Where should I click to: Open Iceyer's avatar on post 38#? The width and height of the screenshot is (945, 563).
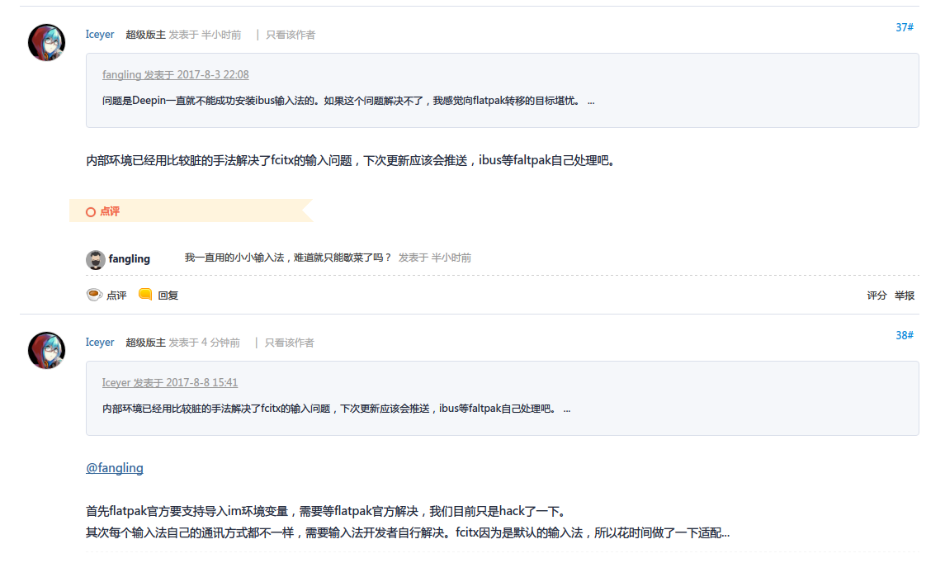pyautogui.click(x=46, y=350)
